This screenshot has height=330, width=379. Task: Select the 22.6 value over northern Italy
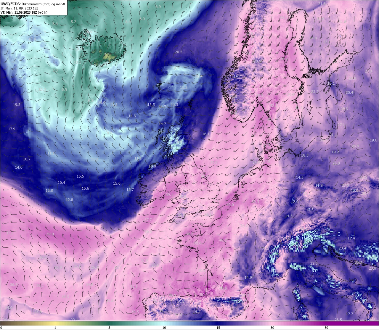click(x=314, y=263)
